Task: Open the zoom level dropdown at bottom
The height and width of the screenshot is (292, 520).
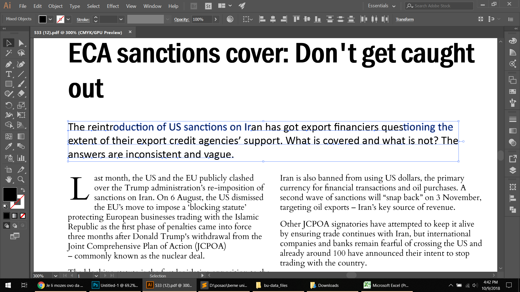Action: point(56,276)
